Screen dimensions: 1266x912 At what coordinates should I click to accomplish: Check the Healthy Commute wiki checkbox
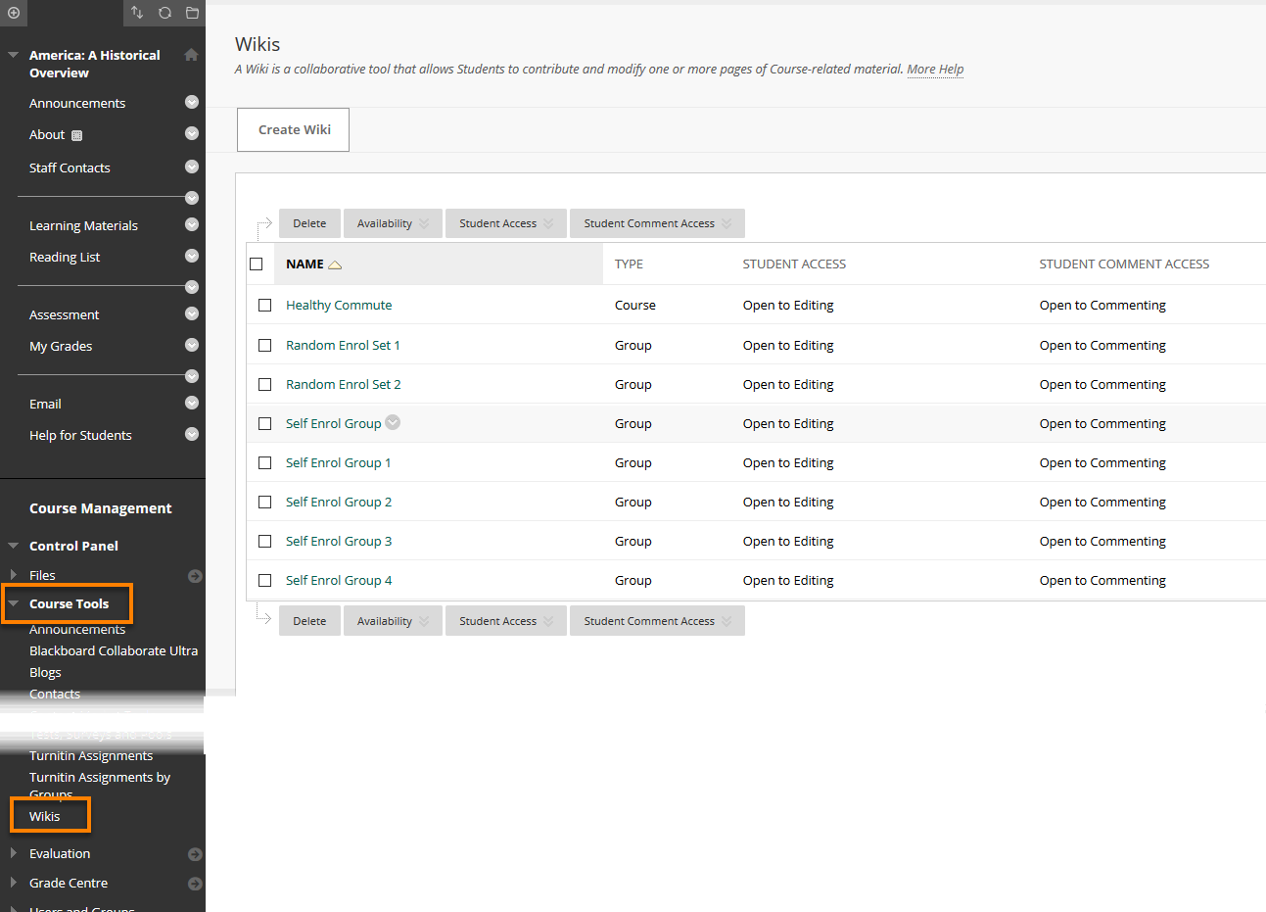click(x=264, y=306)
